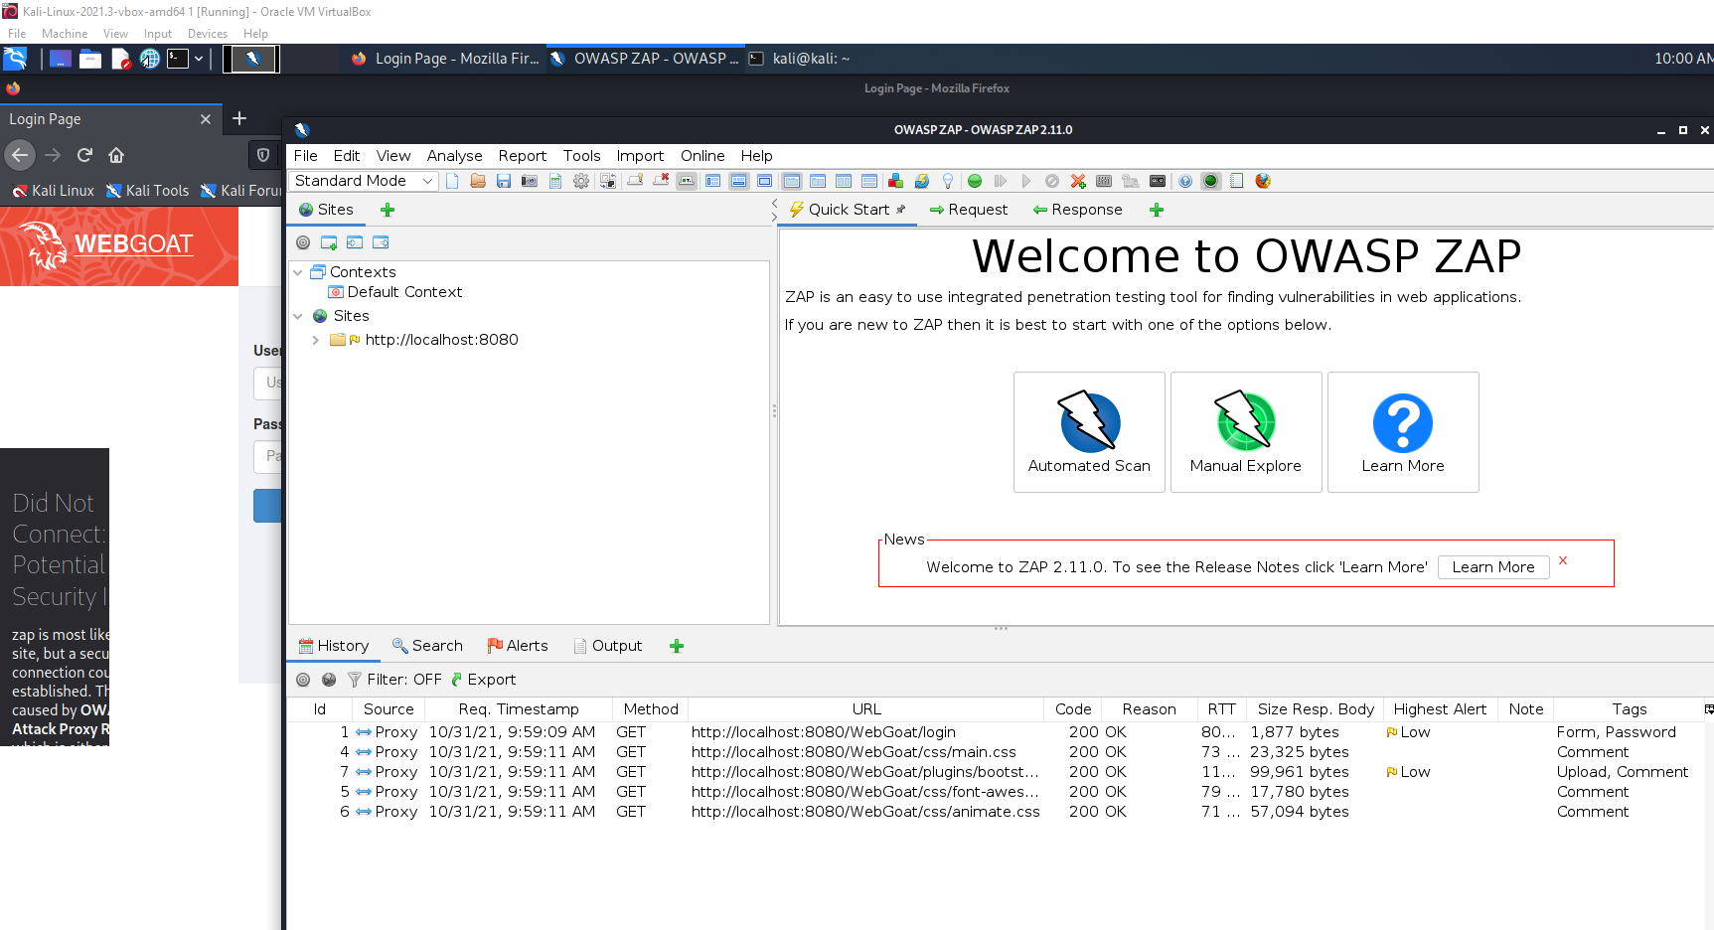The width and height of the screenshot is (1714, 930).
Task: Click the New Context icon in Sites panel
Action: (x=329, y=242)
